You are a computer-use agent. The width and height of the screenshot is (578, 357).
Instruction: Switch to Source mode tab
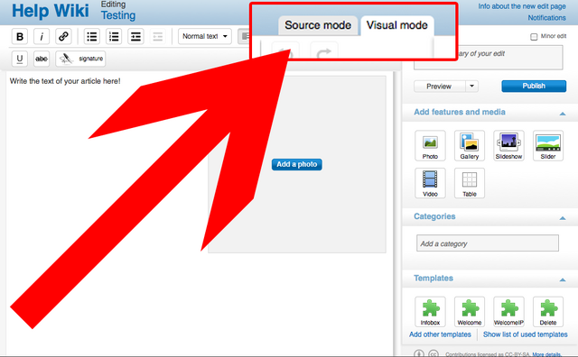(x=318, y=25)
